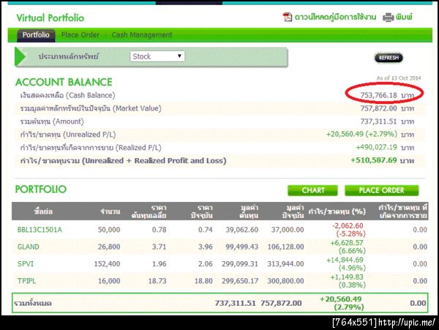Click the green CHART button
This screenshot has width=439, height=330.
click(312, 190)
